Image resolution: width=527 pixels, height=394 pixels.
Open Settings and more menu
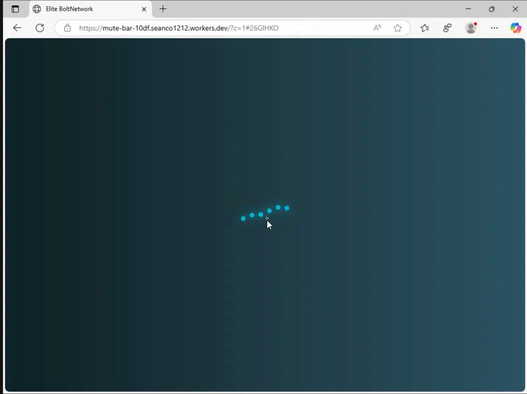click(x=494, y=28)
